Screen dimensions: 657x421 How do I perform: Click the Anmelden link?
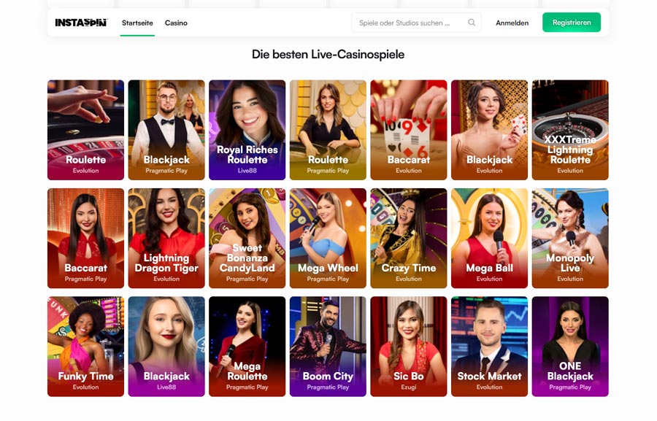click(x=512, y=23)
